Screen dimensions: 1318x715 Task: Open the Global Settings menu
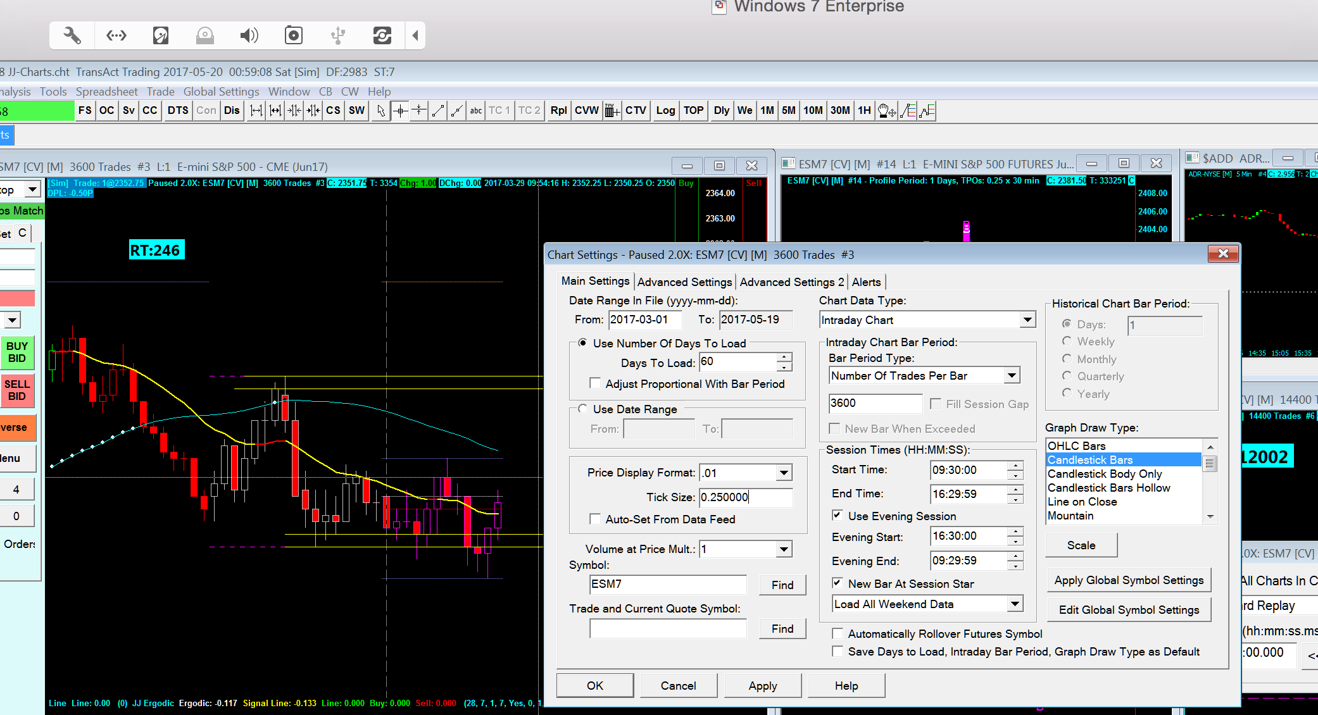[221, 92]
